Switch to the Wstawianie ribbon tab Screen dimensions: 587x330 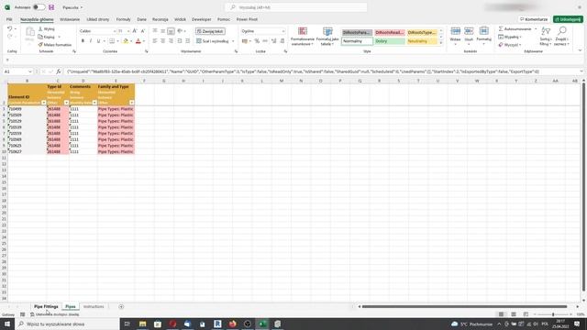pyautogui.click(x=70, y=19)
